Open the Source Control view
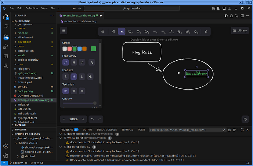Image resolution: width=253 pixels, height=166 pixels. (6, 36)
